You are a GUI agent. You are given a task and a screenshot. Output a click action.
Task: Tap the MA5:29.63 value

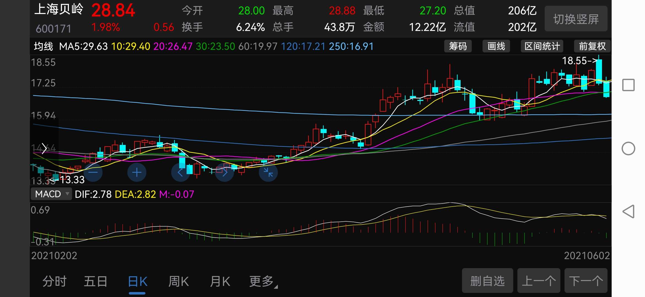click(83, 46)
